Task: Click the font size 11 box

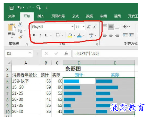Action: pos(78,27)
